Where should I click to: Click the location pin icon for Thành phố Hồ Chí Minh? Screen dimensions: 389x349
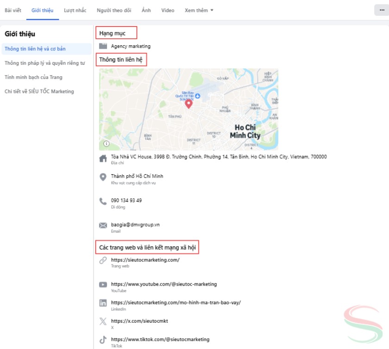[104, 176]
